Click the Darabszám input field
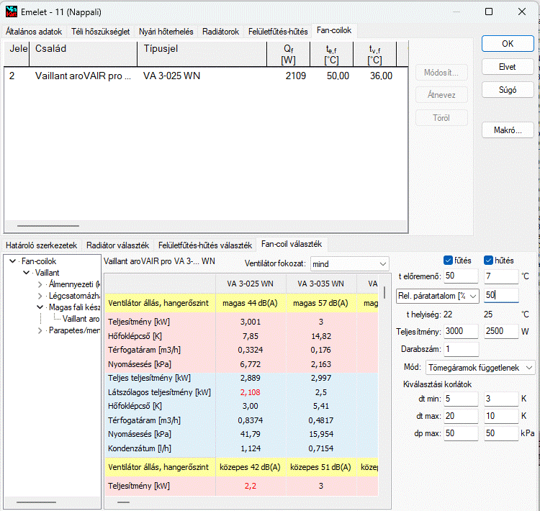The width and height of the screenshot is (540, 511). click(461, 349)
